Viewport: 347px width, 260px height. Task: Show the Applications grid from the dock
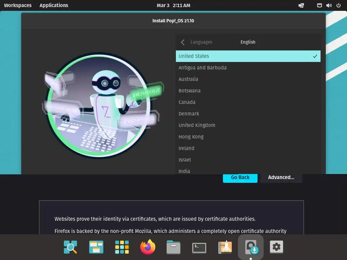point(122,247)
